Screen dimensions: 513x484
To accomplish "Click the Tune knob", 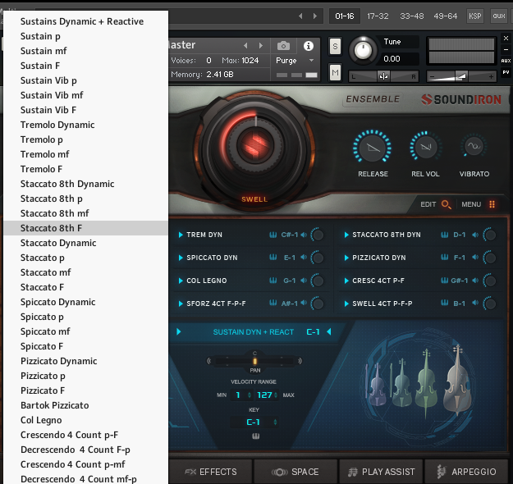I will pos(361,50).
